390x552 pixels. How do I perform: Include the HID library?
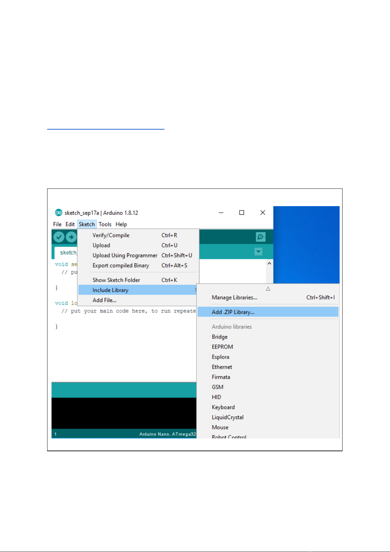pos(268,397)
